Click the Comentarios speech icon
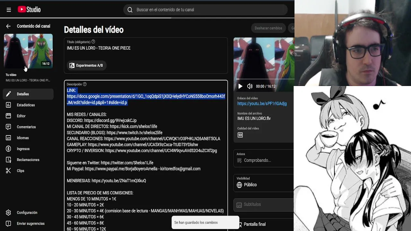The height and width of the screenshot is (231, 411). point(9,127)
